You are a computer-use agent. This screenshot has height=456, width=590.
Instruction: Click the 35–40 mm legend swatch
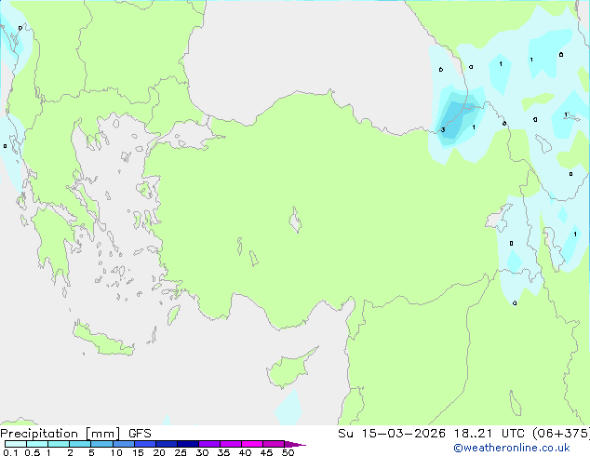230,444
